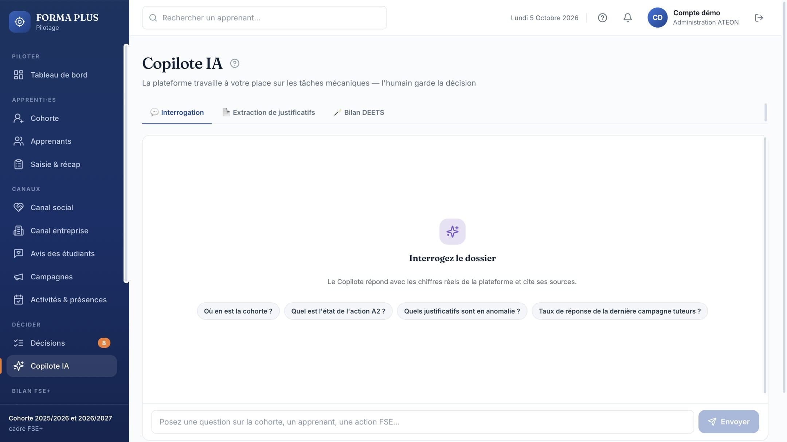Open the Extraction de justificatifs tab

[269, 112]
